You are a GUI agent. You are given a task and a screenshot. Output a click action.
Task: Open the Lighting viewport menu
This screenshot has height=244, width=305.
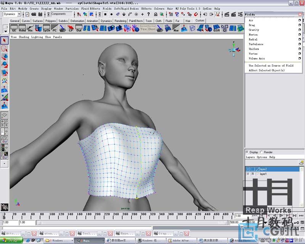37,37
